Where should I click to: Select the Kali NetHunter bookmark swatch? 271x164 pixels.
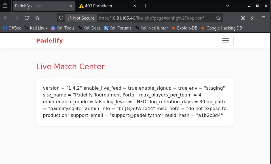pyautogui.click(x=137, y=28)
